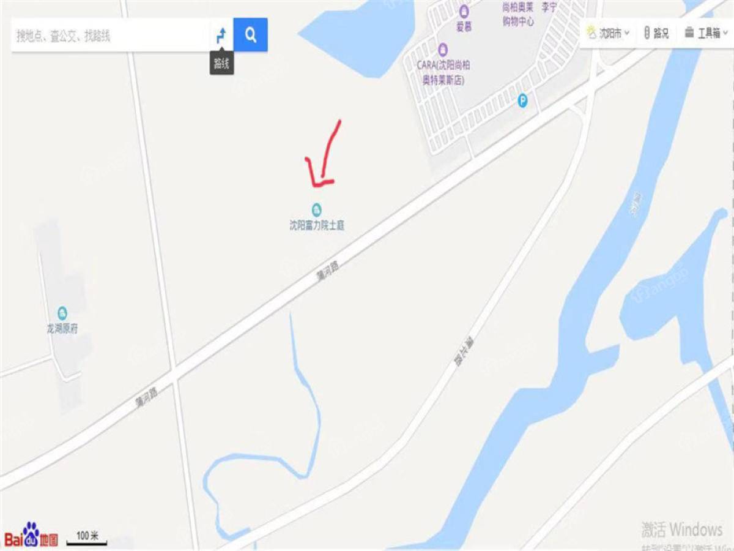Image resolution: width=734 pixels, height=551 pixels.
Task: Click the Baidu 地图 logo
Action: (x=31, y=534)
